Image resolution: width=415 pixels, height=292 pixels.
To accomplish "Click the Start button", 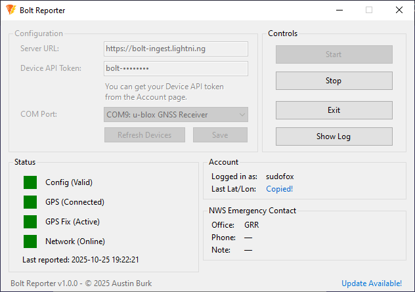I will click(334, 54).
